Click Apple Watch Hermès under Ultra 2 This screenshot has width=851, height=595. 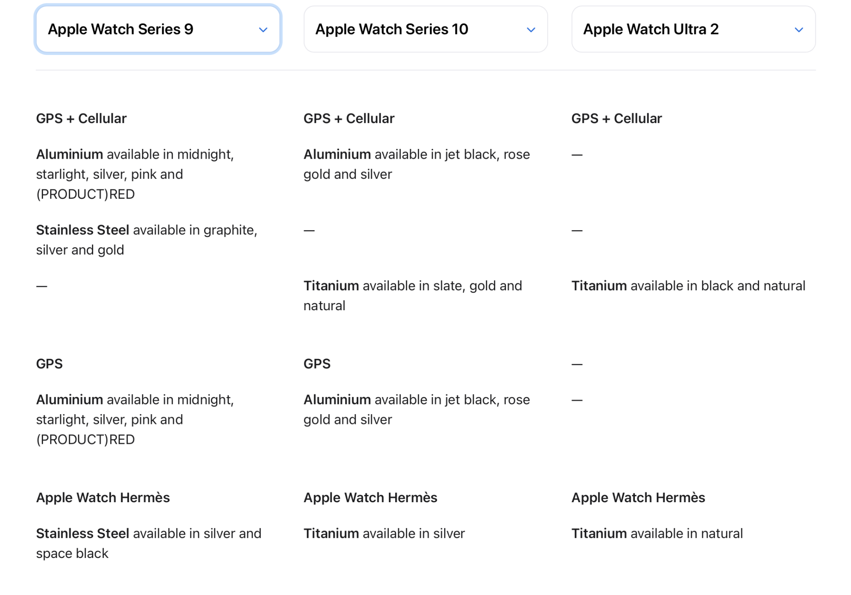[x=638, y=497]
